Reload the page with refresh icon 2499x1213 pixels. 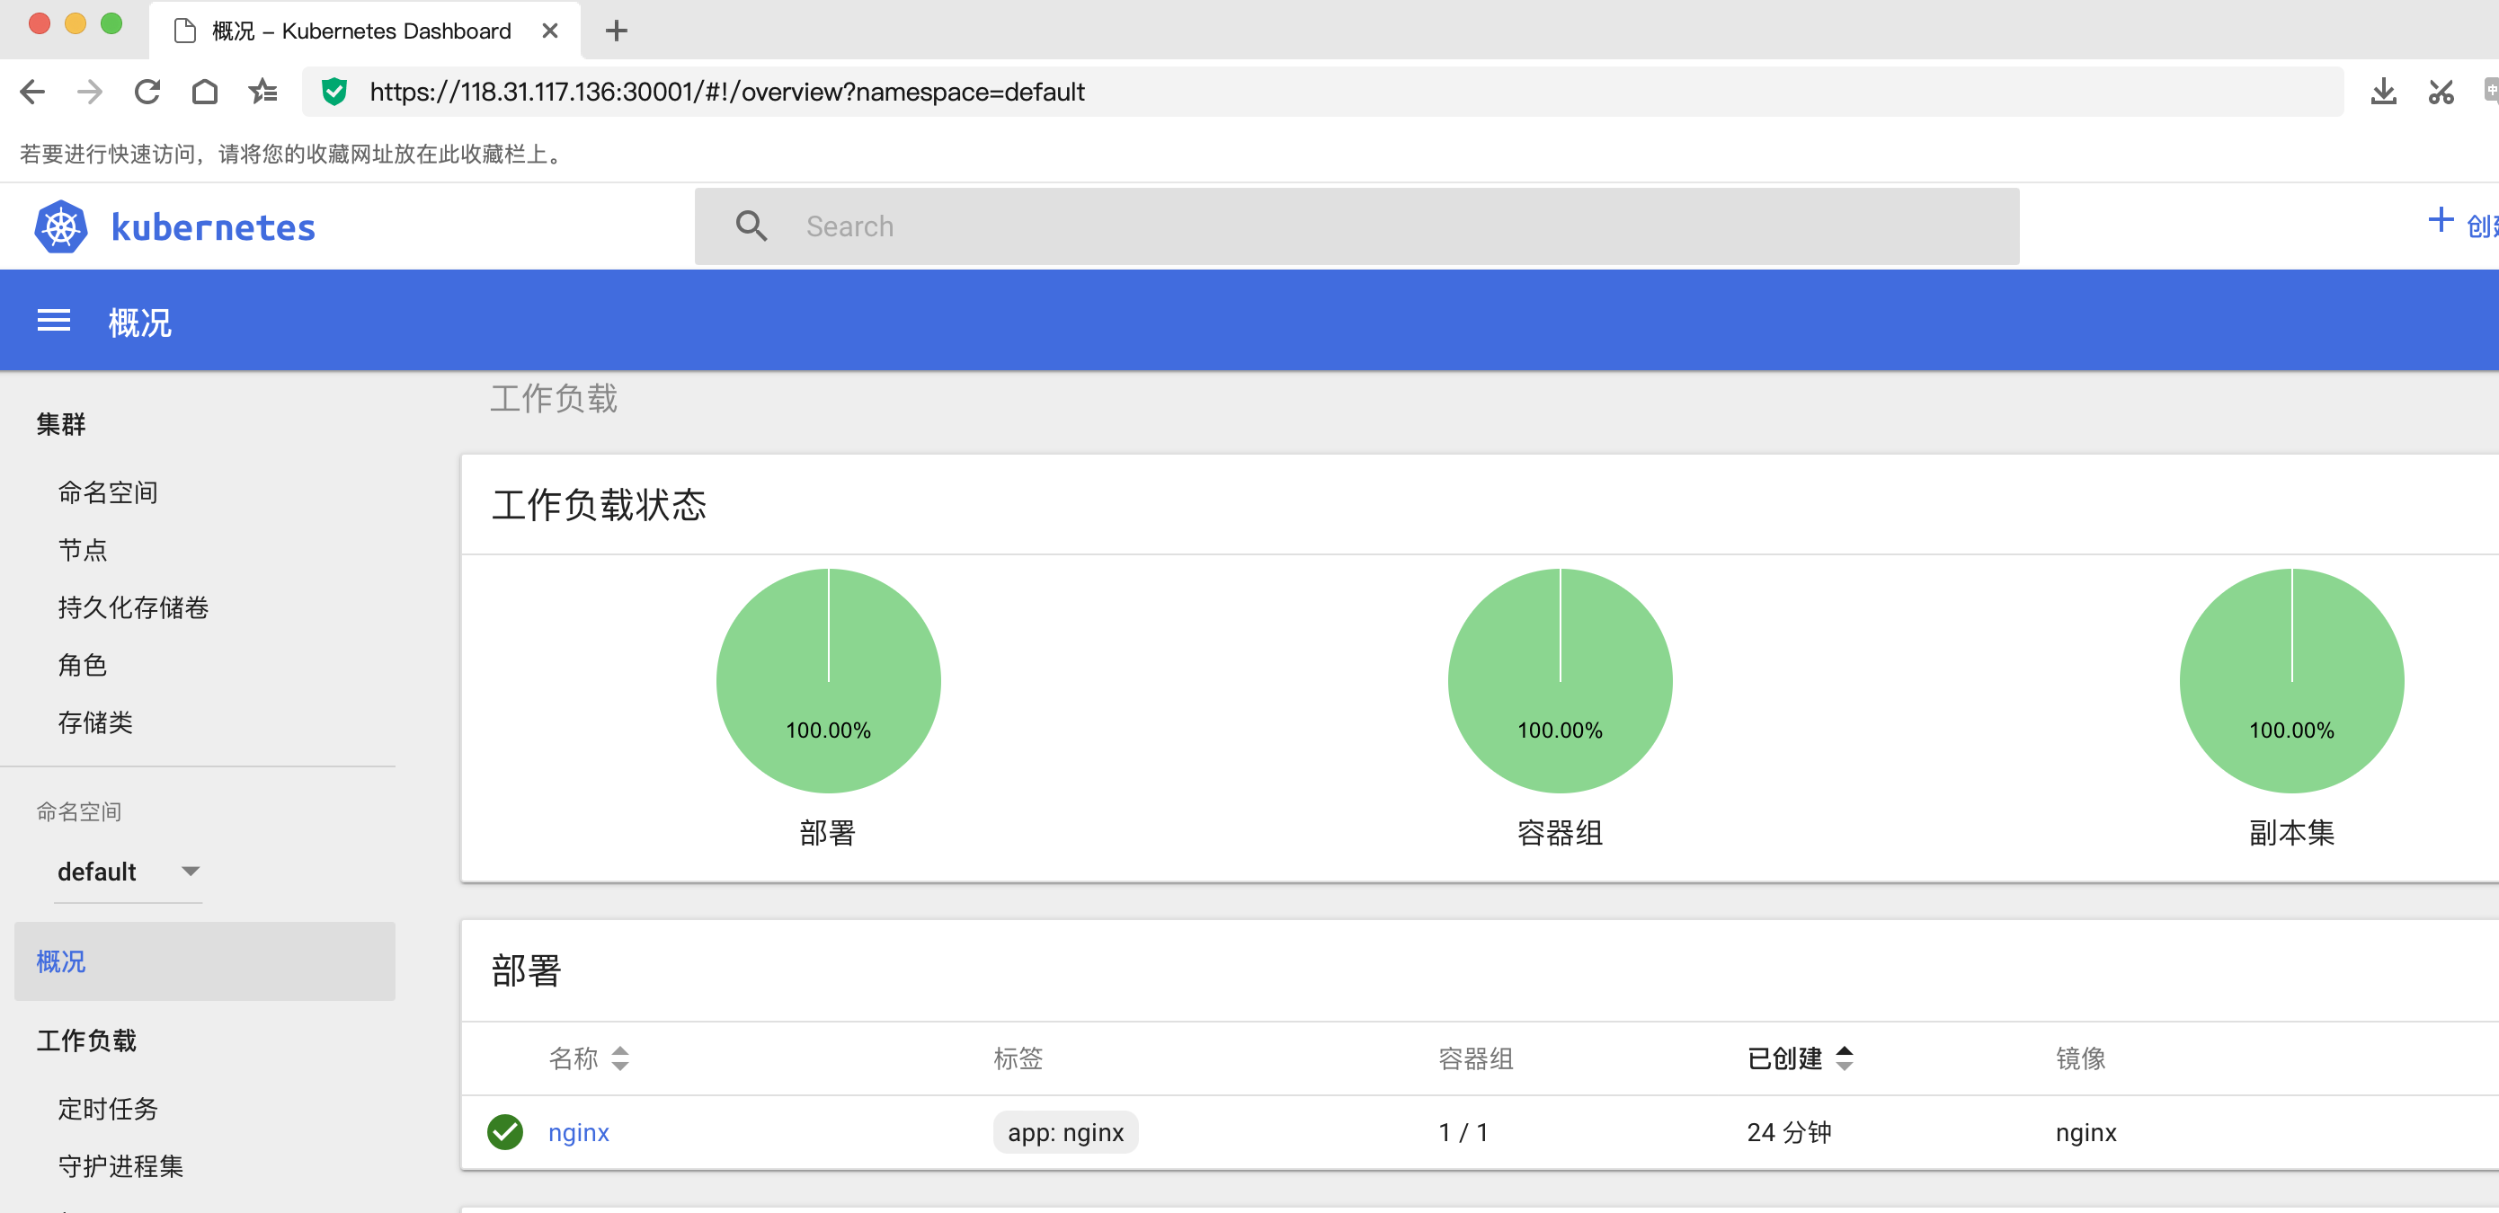point(147,93)
